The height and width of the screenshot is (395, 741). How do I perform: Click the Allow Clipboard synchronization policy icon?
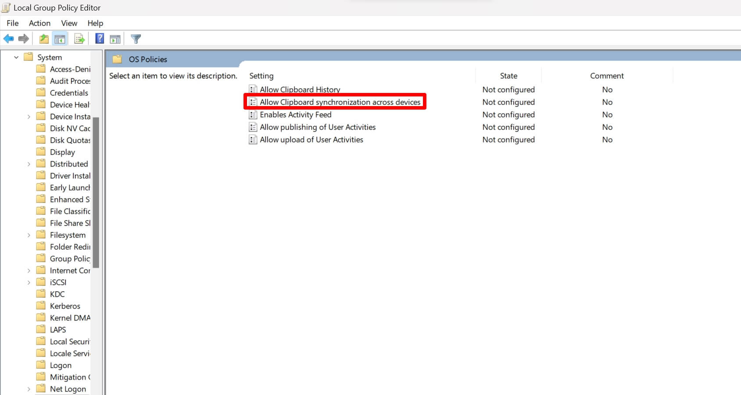click(253, 102)
